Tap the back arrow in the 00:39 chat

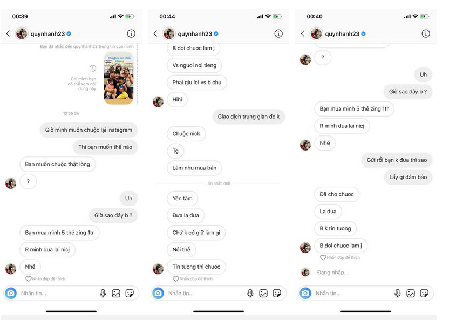coord(8,33)
